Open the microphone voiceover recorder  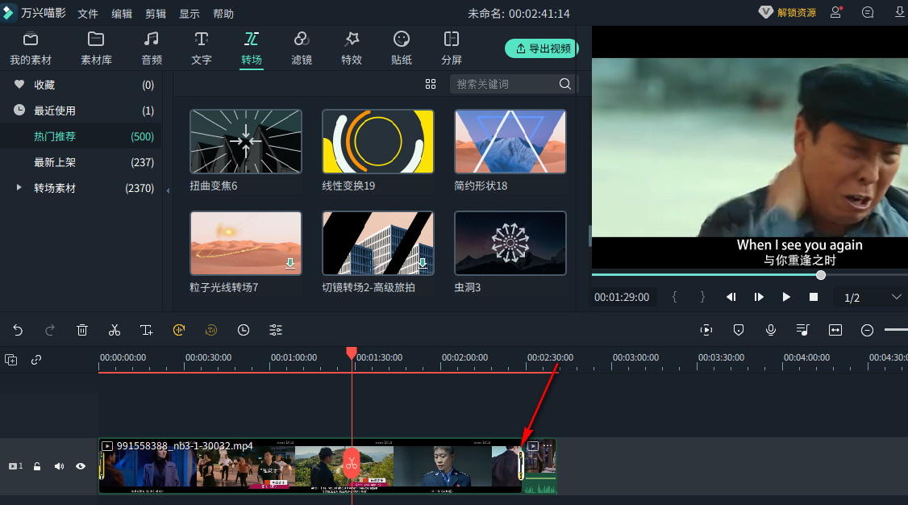coord(771,330)
